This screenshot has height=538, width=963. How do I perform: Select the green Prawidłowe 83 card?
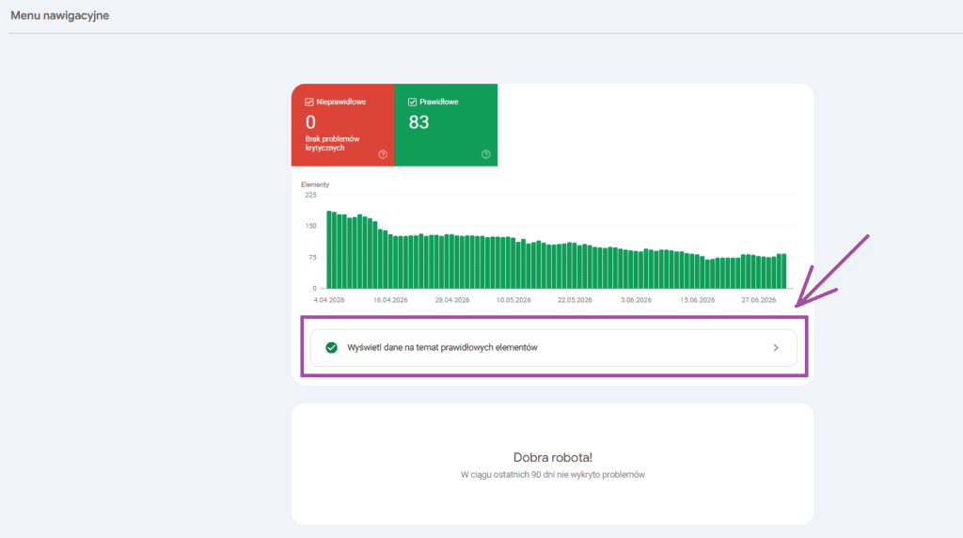(x=446, y=125)
